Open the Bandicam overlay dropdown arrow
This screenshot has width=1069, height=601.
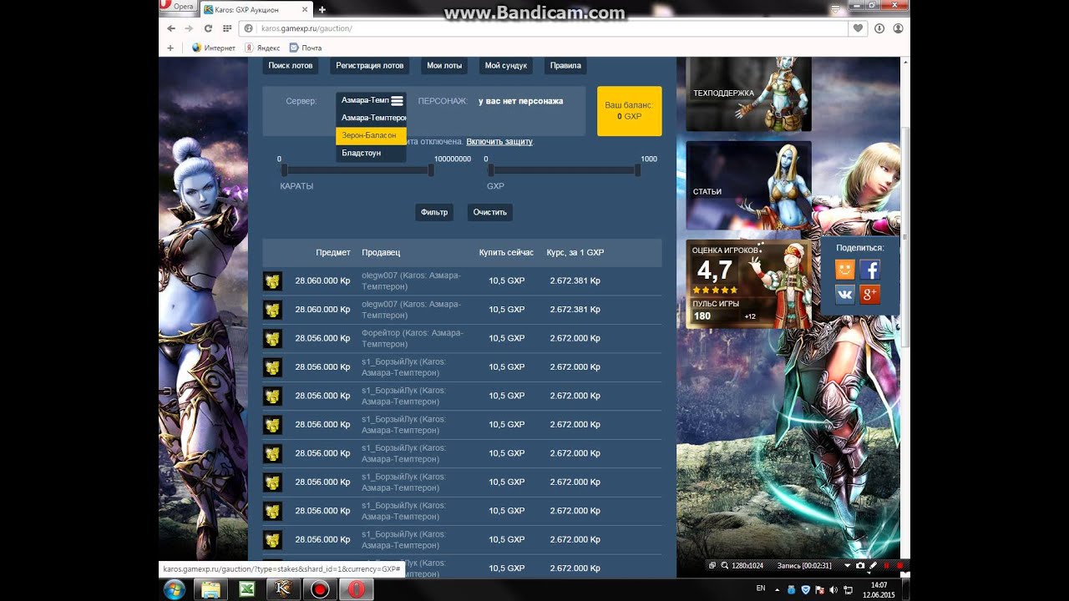point(848,565)
